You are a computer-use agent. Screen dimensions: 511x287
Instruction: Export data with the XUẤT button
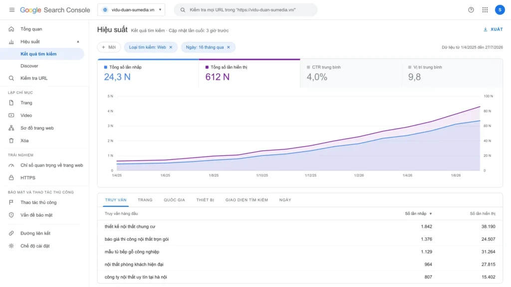click(x=493, y=29)
